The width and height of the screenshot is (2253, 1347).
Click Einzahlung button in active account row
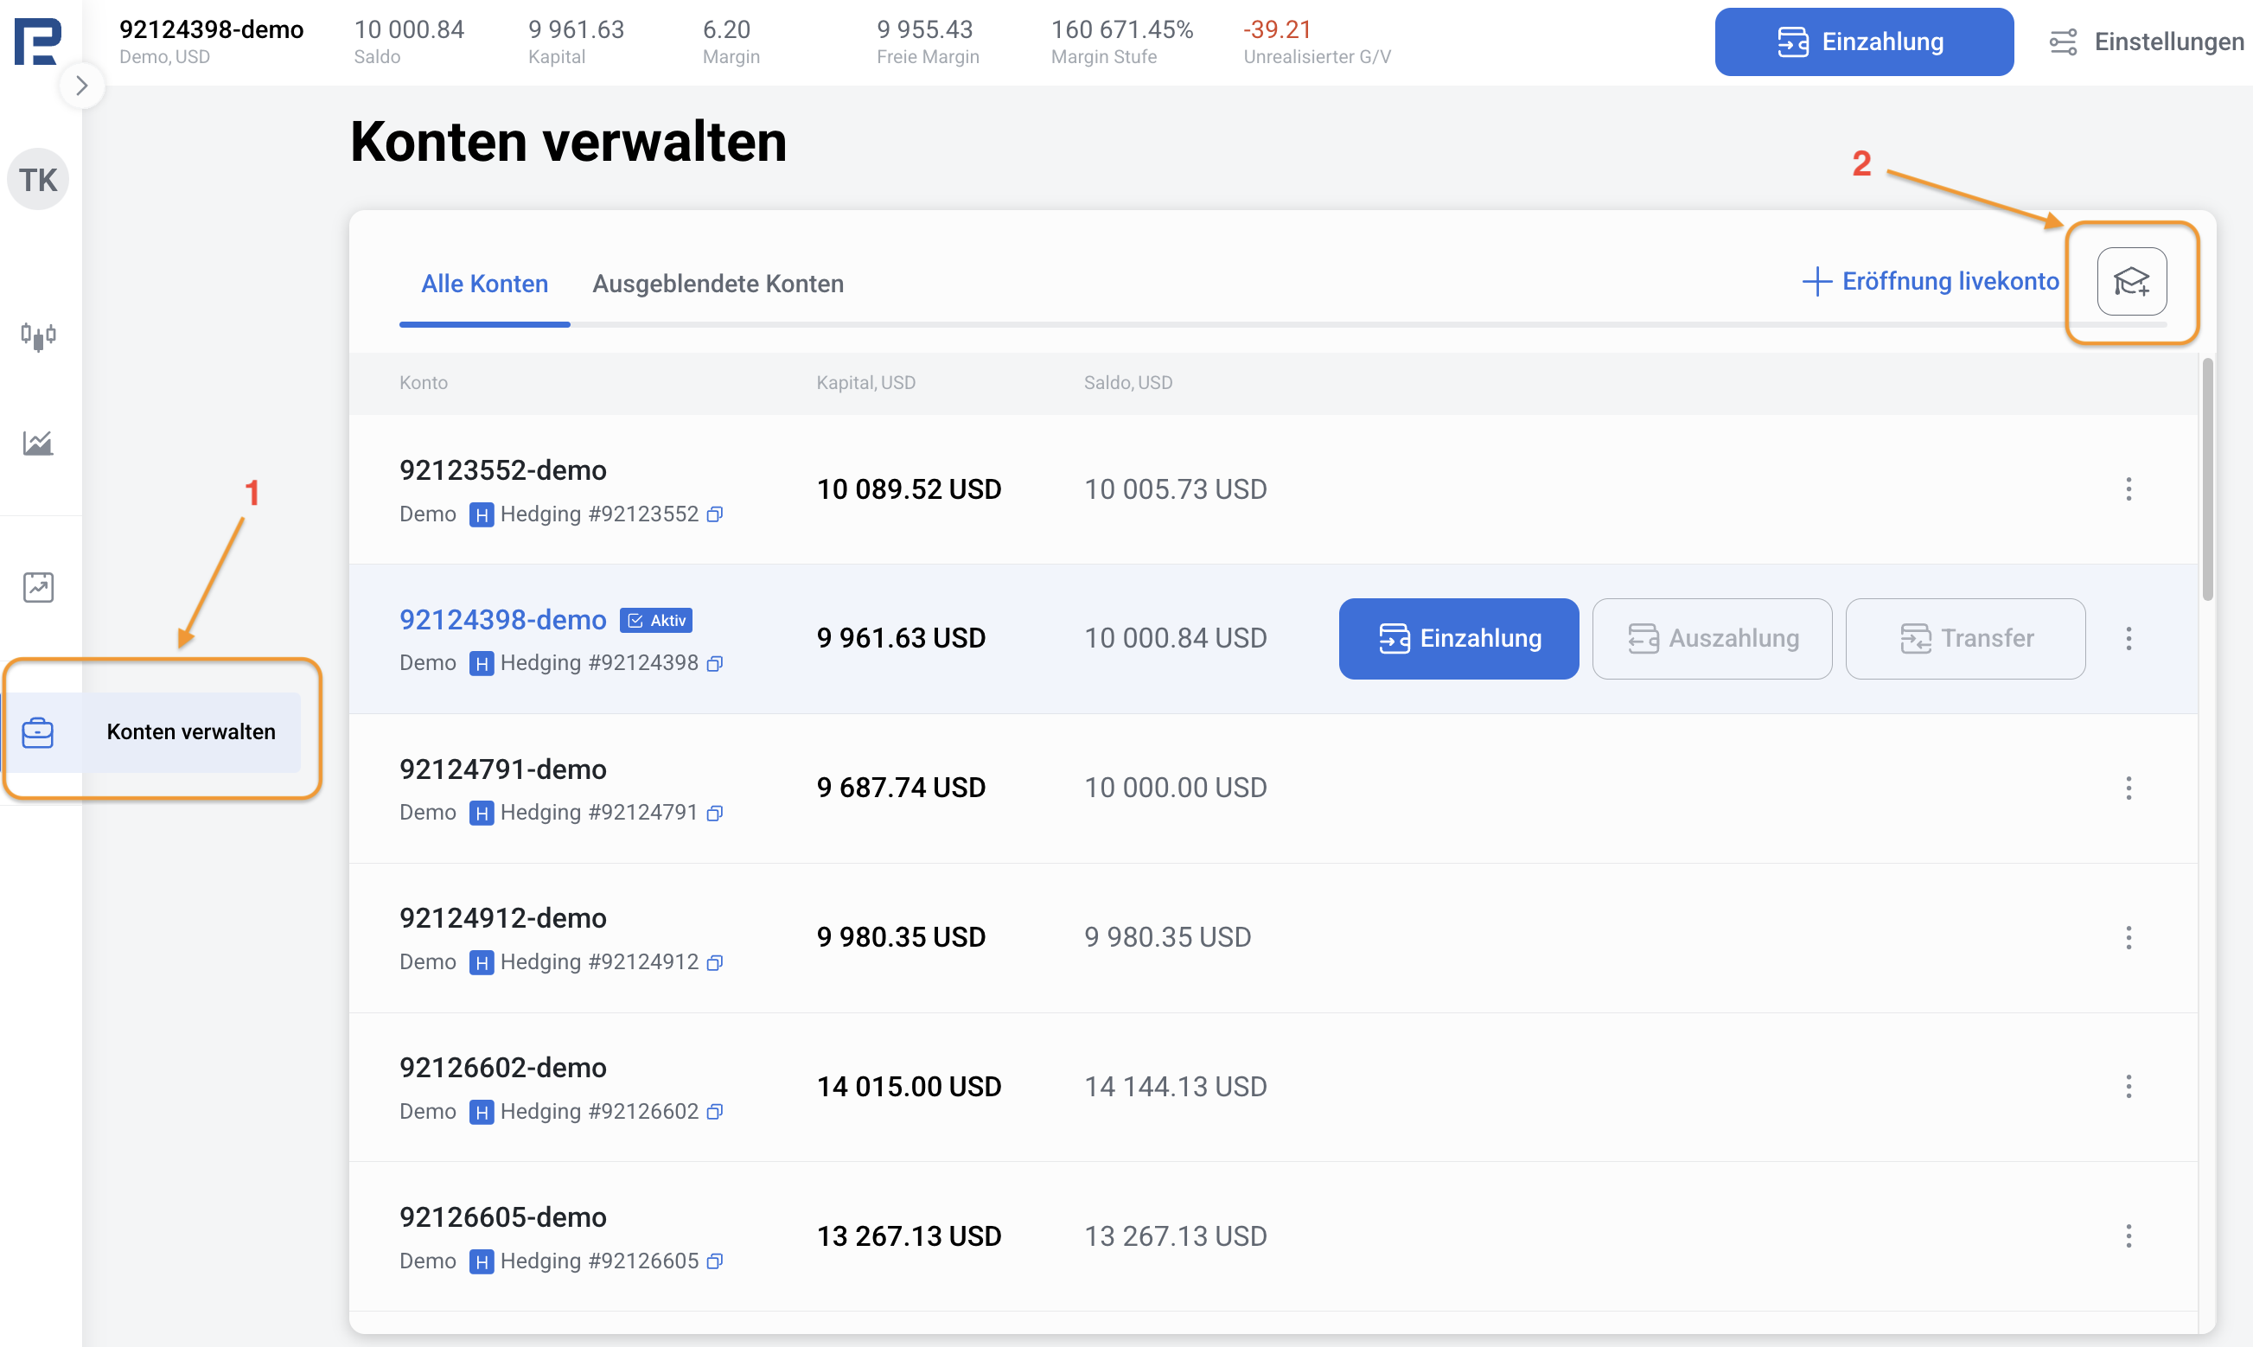1458,639
